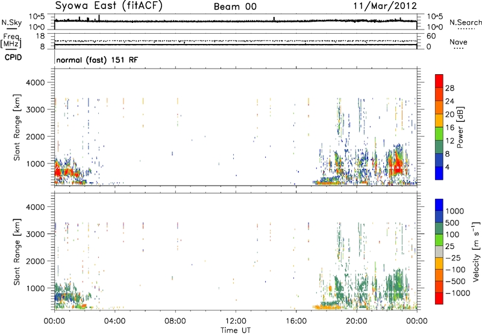Click the title text "Syowa East (fitACF)"

coord(109,5)
